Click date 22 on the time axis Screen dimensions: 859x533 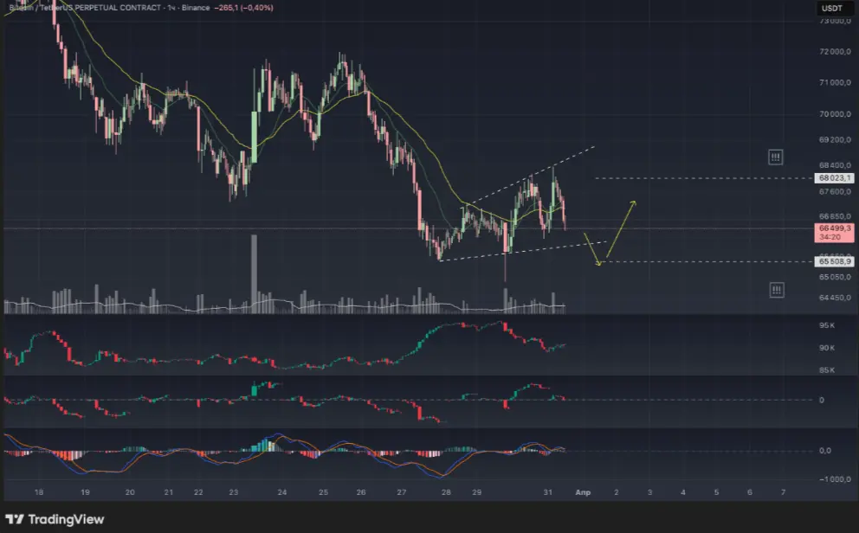198,492
